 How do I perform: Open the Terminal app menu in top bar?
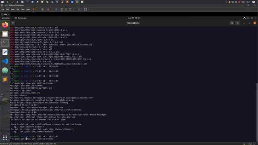[x=21, y=18]
